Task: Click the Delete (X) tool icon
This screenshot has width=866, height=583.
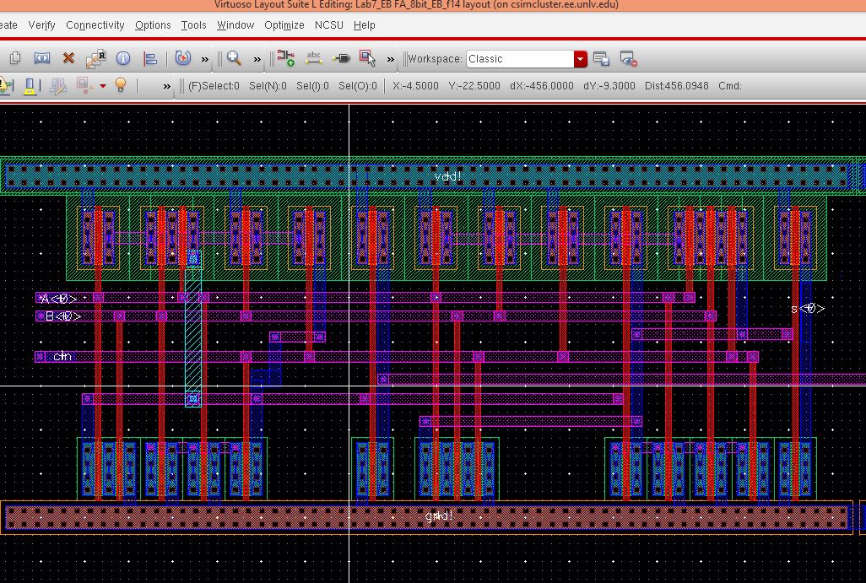Action: click(x=68, y=58)
